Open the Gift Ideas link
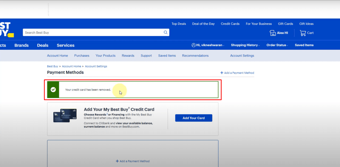340x167 pixels. click(307, 24)
